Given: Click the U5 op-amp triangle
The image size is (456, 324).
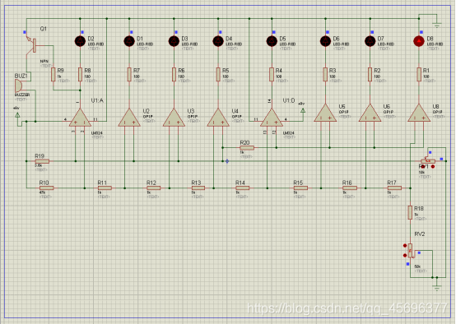Looking at the screenshot, I should [325, 113].
